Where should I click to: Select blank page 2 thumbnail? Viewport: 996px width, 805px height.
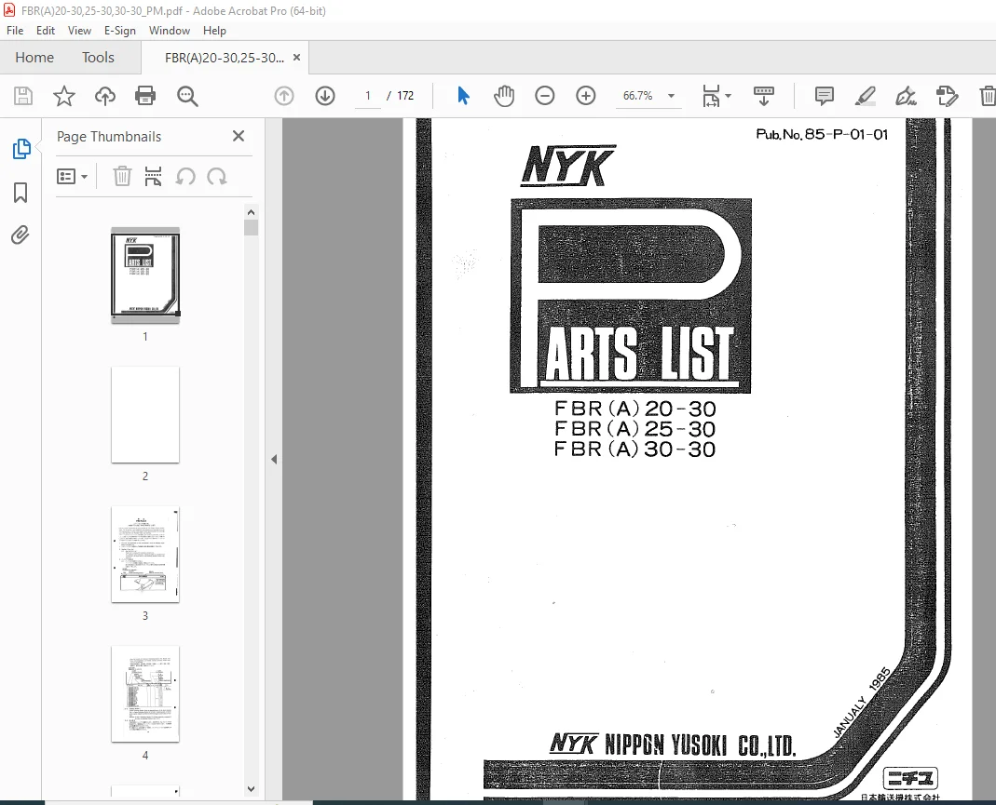145,415
